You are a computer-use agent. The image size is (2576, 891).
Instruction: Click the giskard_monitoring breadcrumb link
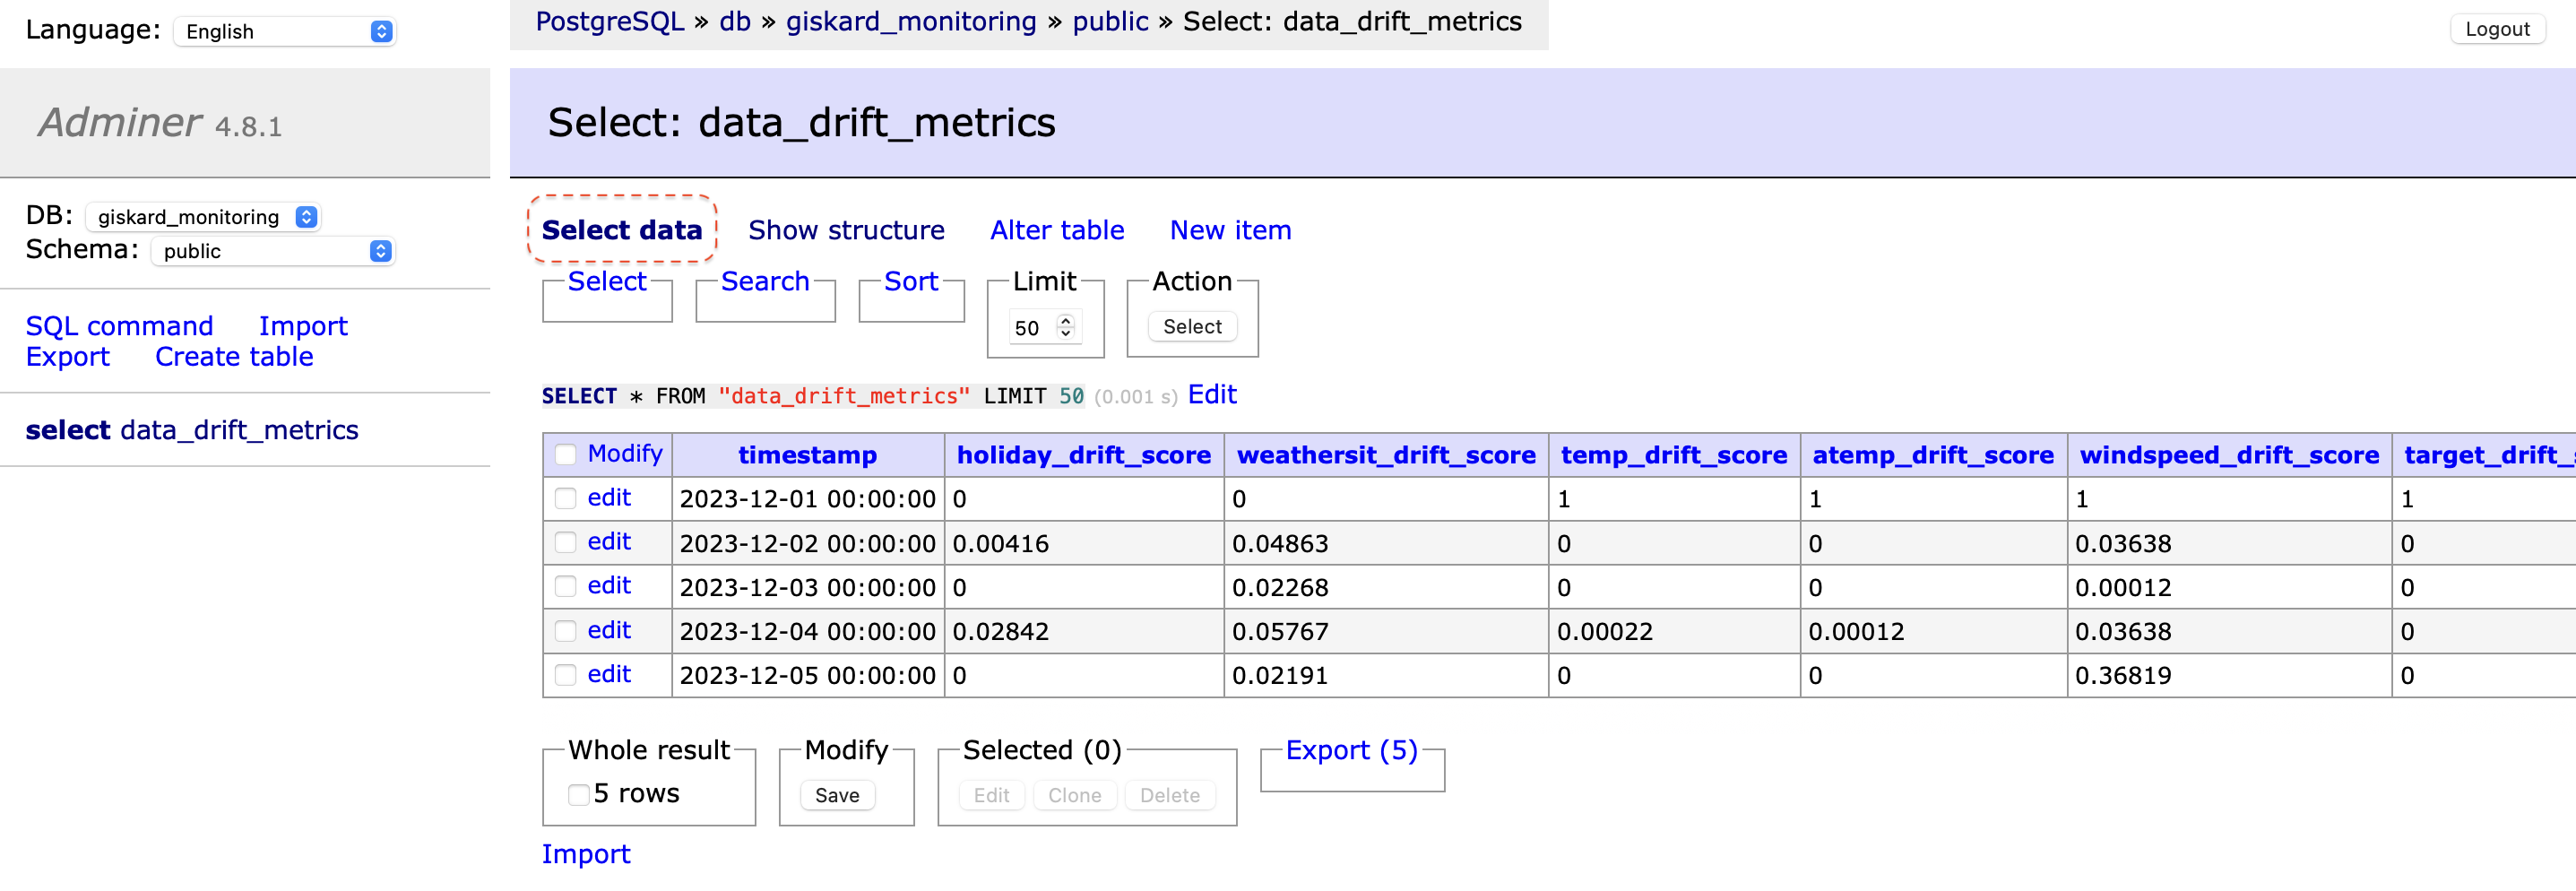911,21
